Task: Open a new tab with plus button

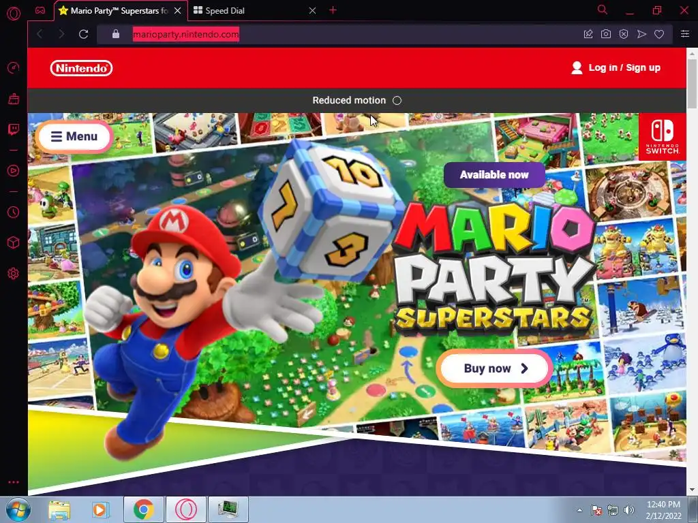Action: pyautogui.click(x=333, y=10)
